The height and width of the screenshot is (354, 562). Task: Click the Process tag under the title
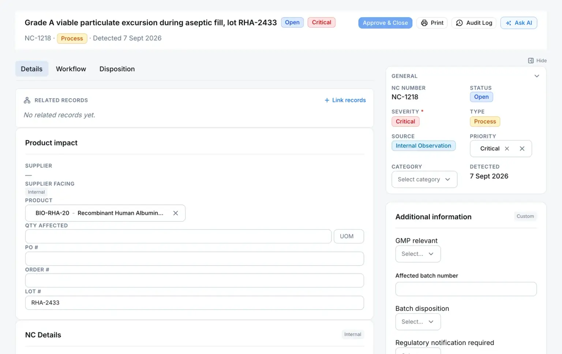point(72,38)
